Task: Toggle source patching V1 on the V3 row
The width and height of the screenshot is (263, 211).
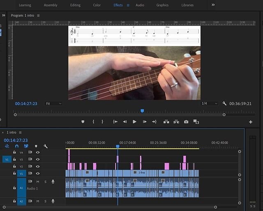Action: [x=7, y=159]
